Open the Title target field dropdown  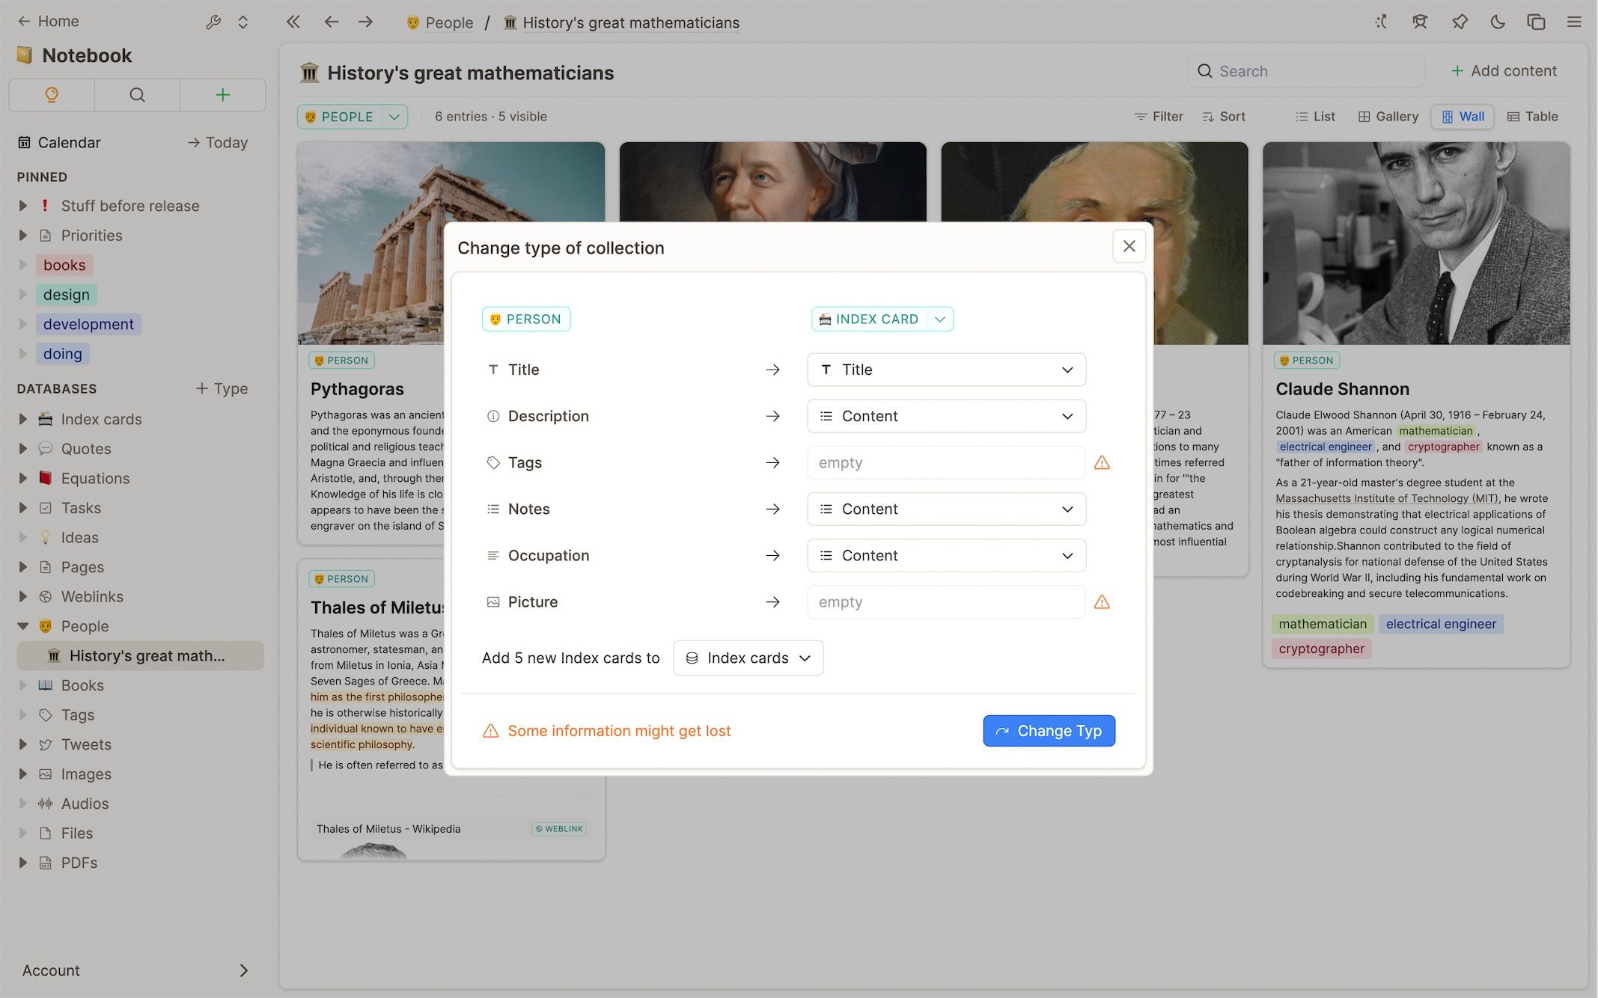pos(946,370)
